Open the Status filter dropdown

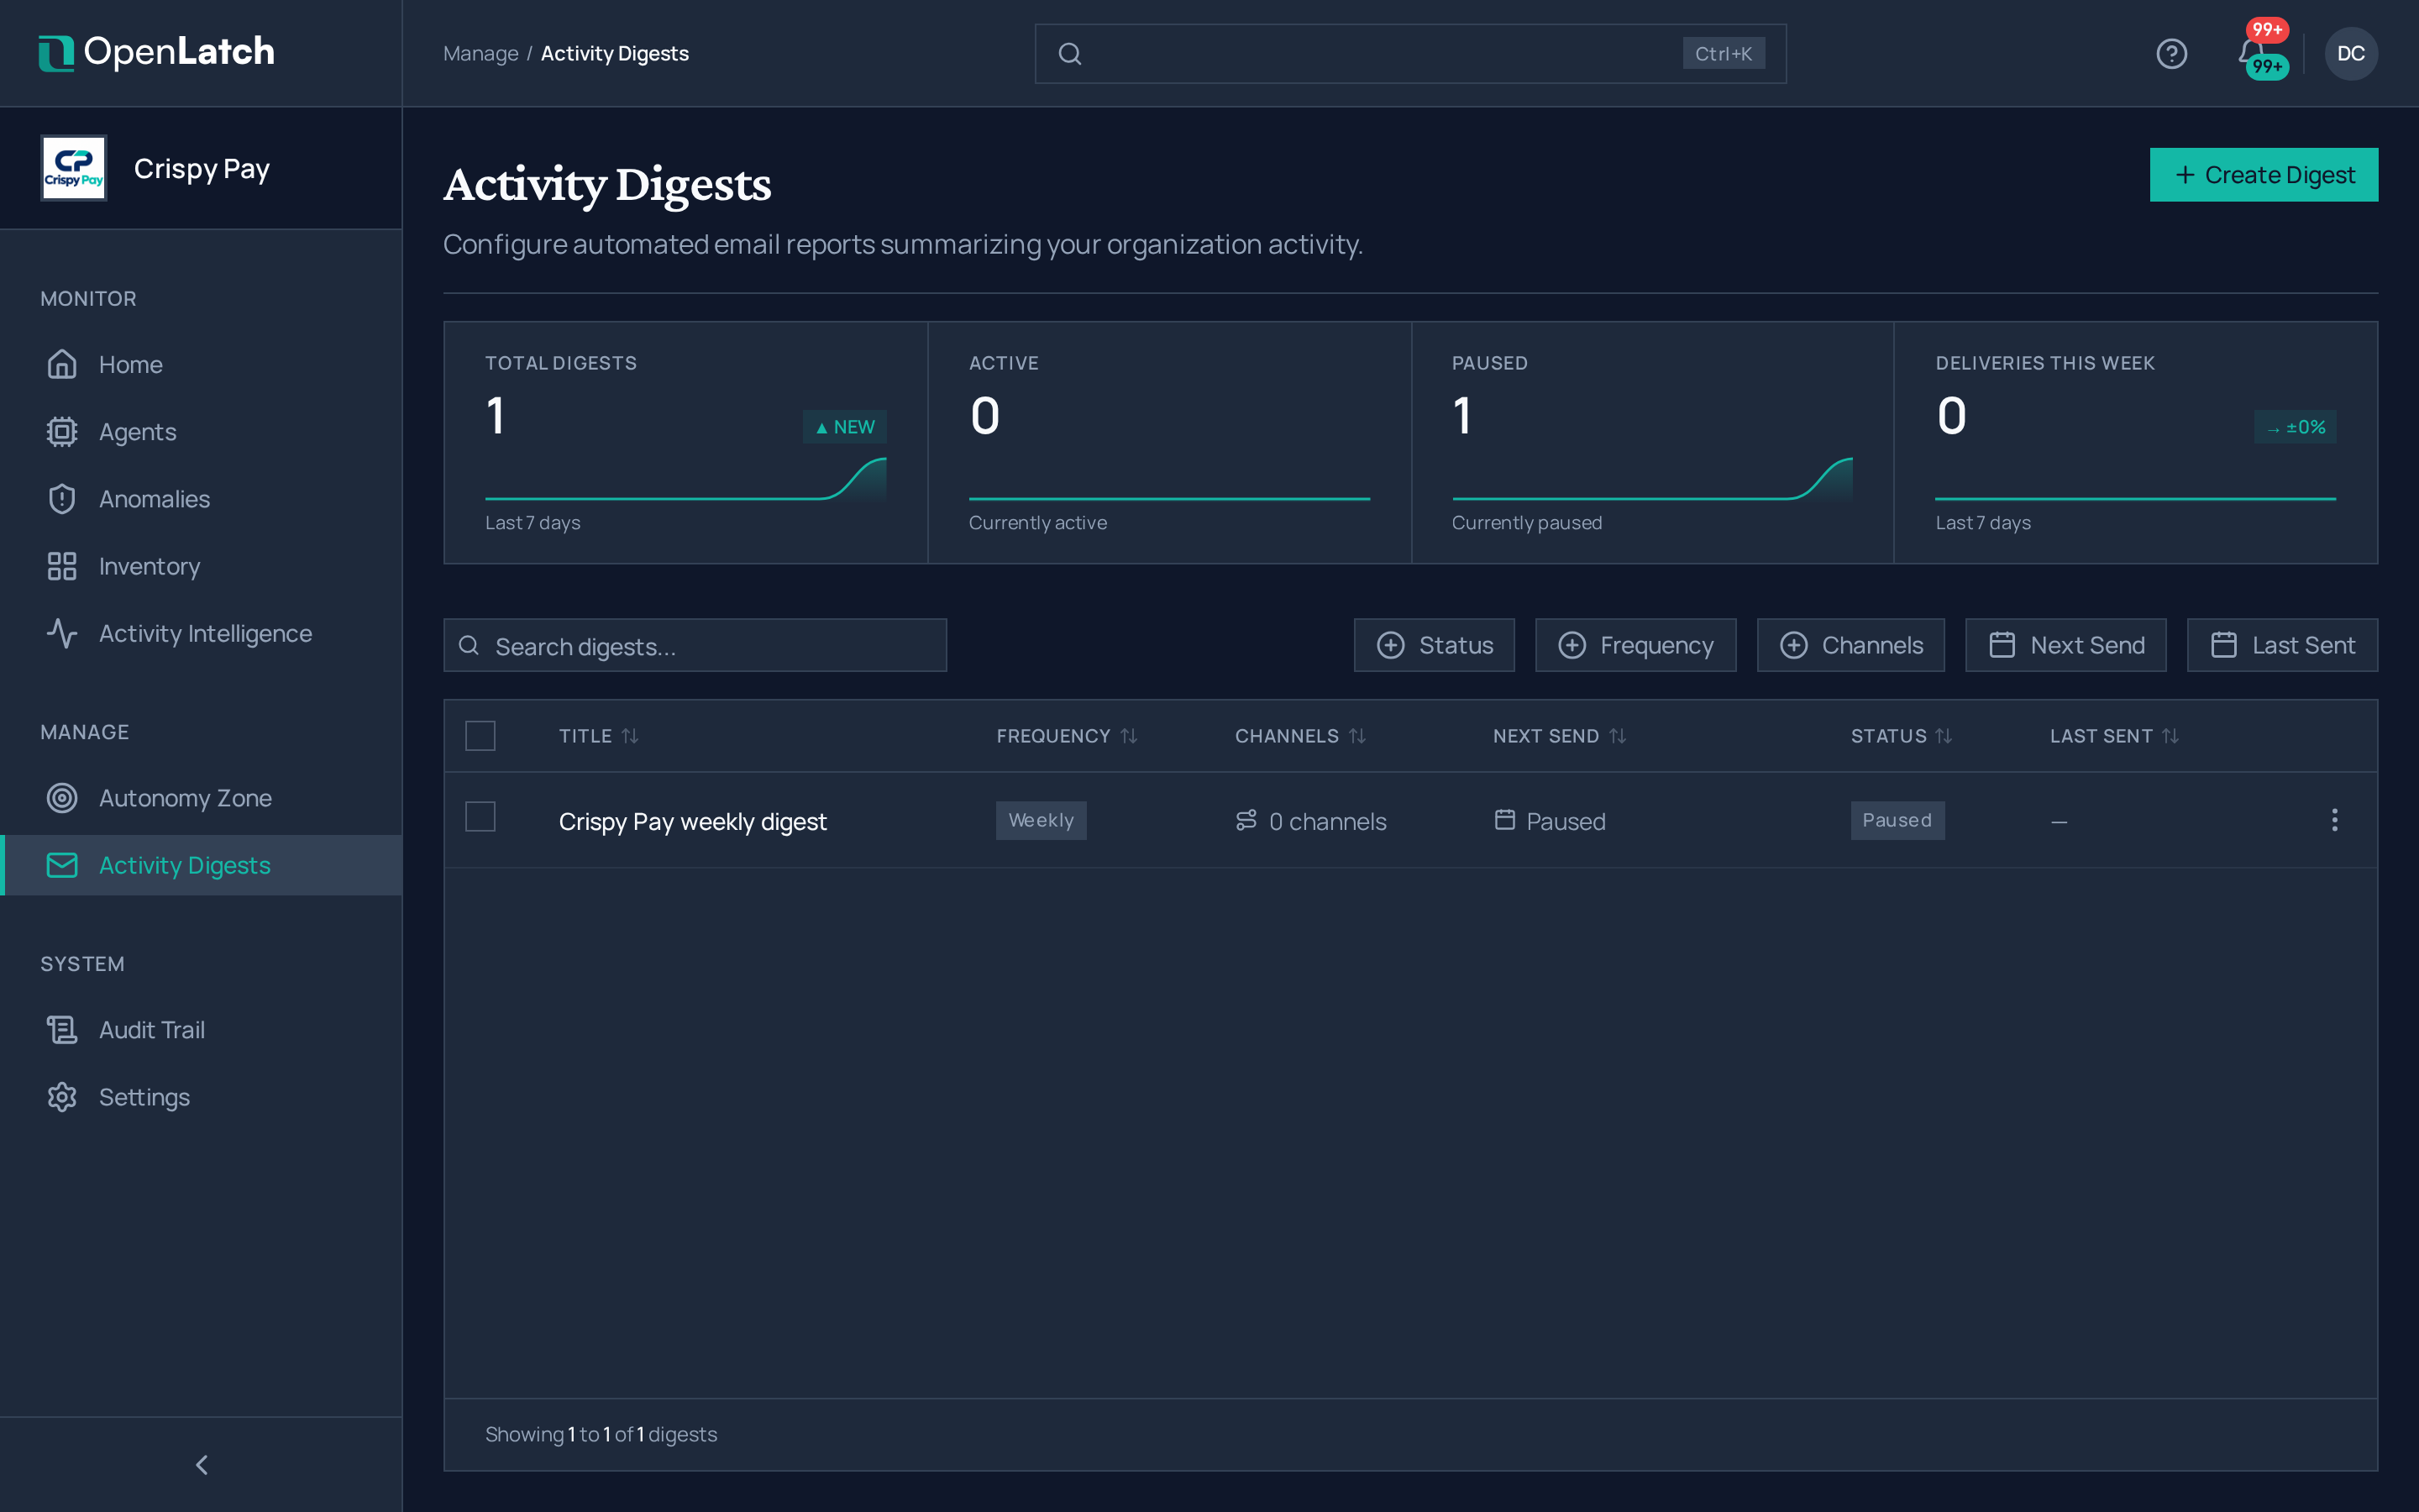click(1435, 645)
